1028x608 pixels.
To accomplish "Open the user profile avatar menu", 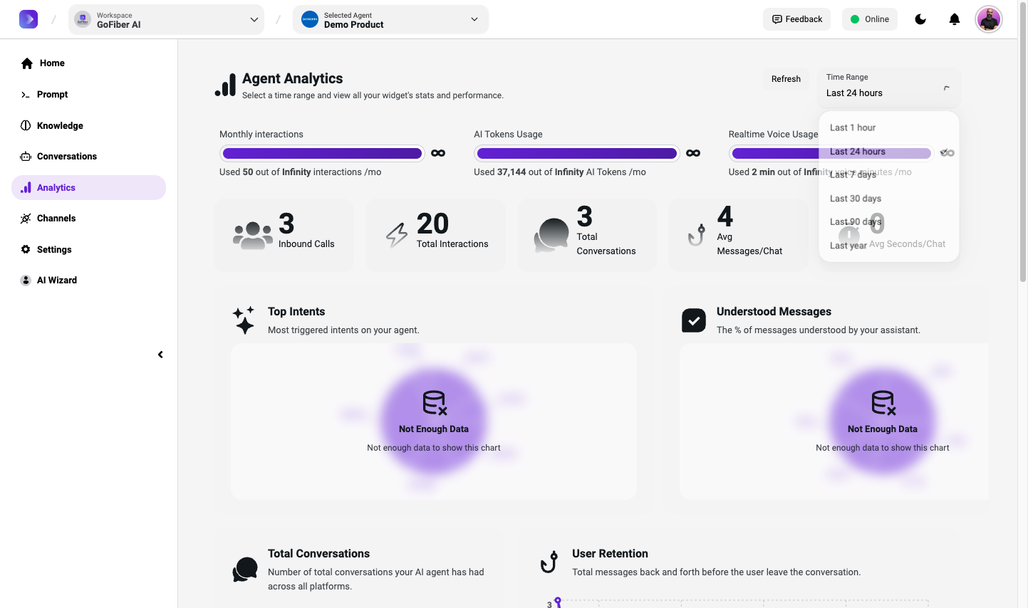I will click(989, 19).
